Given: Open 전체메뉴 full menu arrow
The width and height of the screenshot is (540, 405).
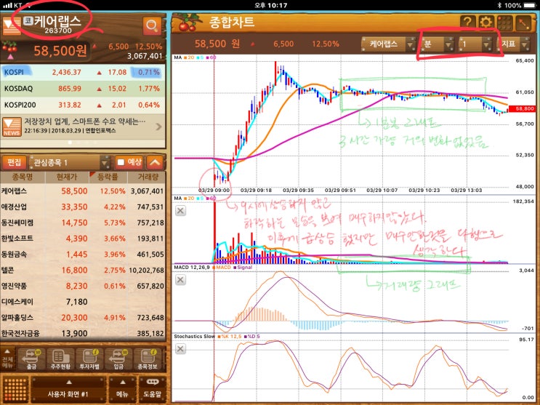Looking at the screenshot, I should coord(7,359).
